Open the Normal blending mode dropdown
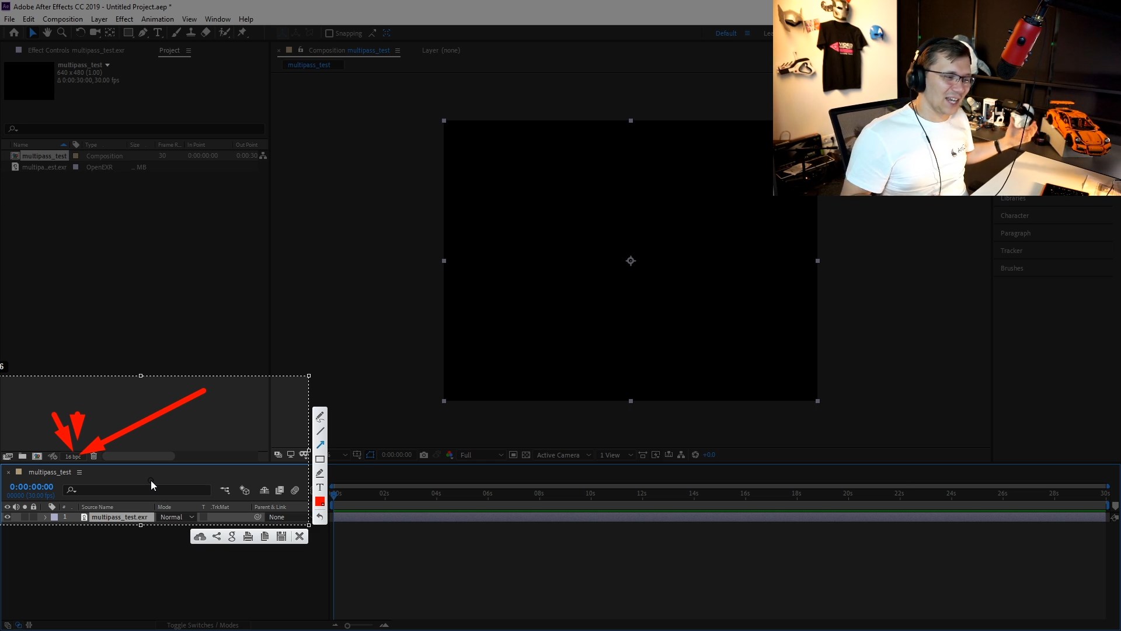This screenshot has width=1121, height=631. pos(177,517)
